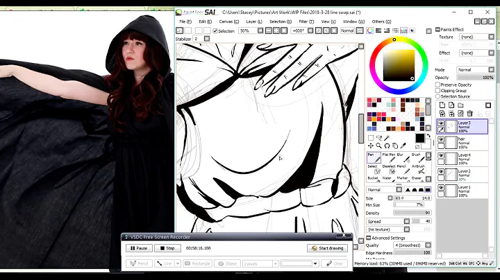Viewport: 500px width, 280px height.
Task: Hide Layer 1 with its eye icon
Action: pos(441,187)
